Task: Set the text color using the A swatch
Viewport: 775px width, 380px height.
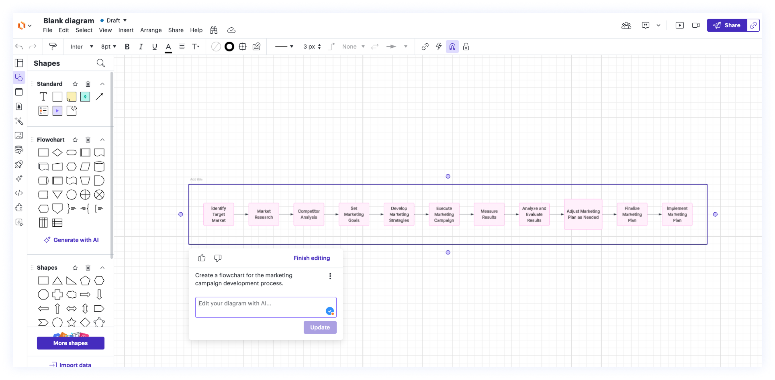Action: coord(168,47)
